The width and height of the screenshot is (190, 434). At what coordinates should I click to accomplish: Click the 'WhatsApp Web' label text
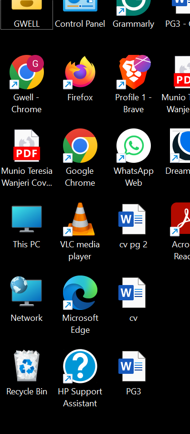[x=134, y=177]
